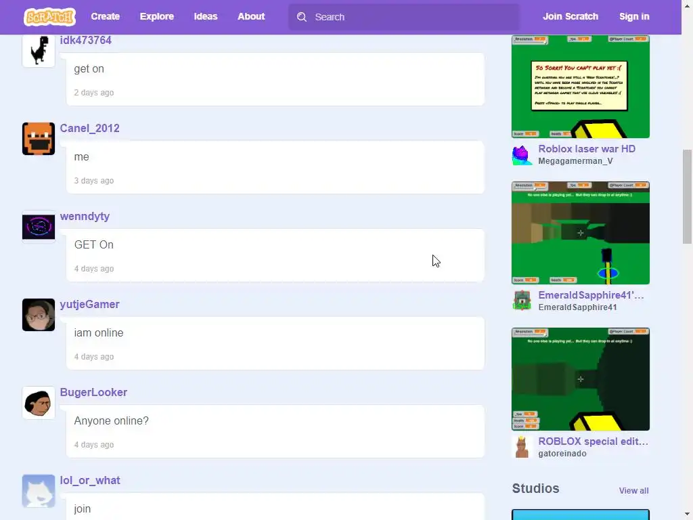Open Canel_2012's orange avatar
The height and width of the screenshot is (520, 693).
click(x=39, y=139)
